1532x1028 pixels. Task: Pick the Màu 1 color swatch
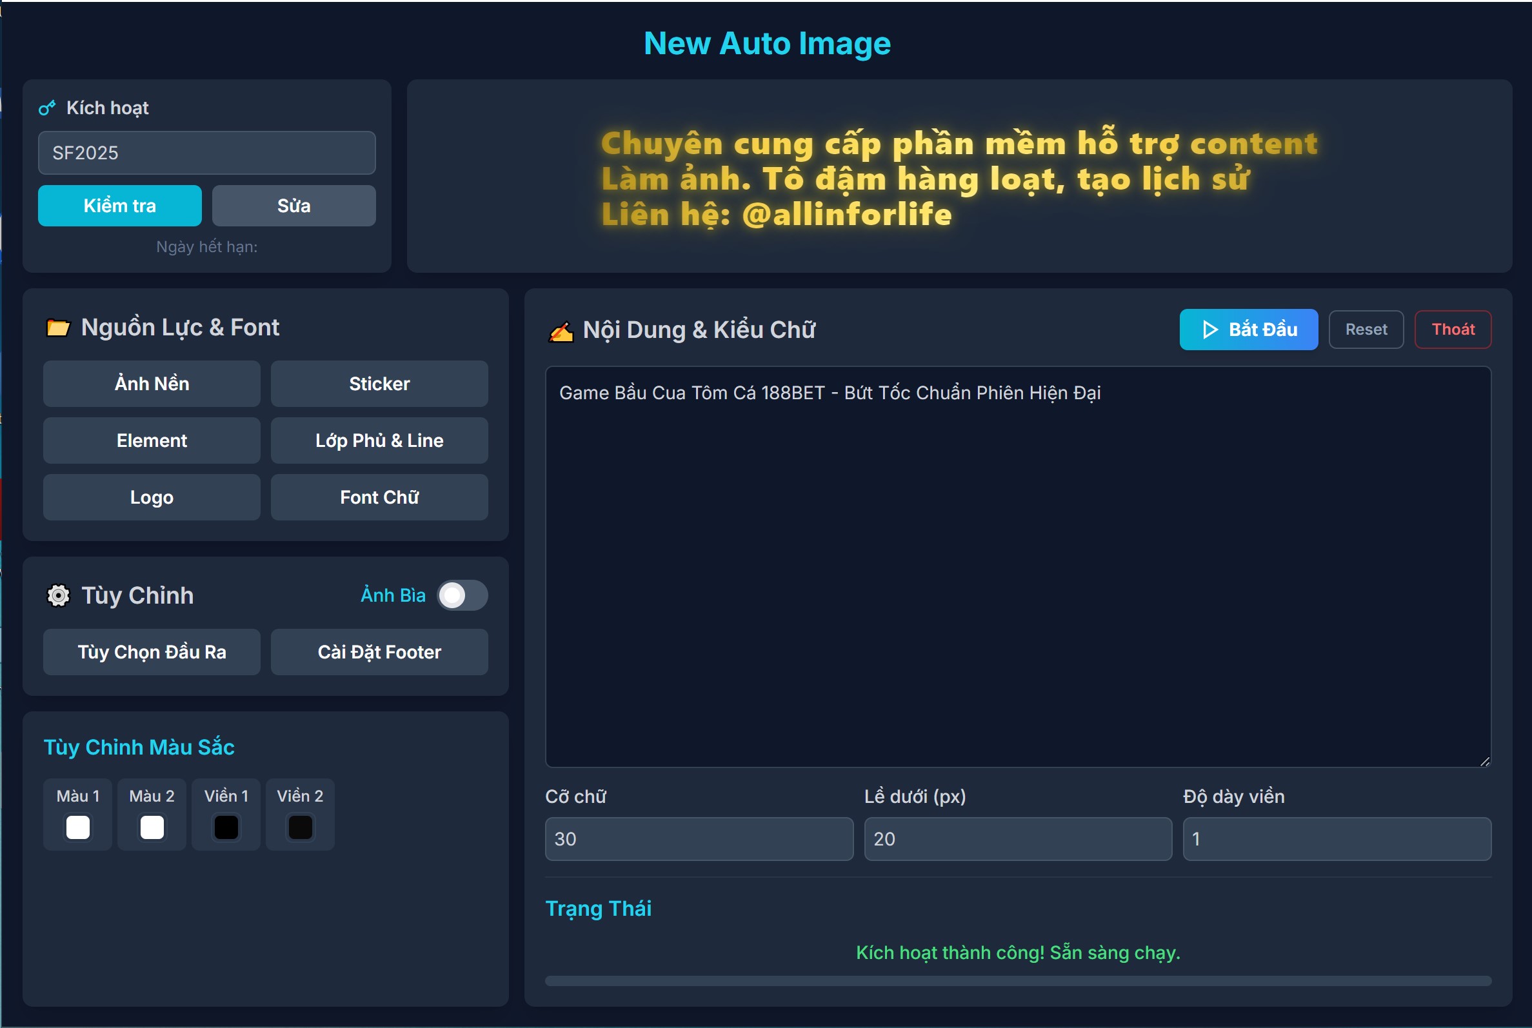click(78, 827)
